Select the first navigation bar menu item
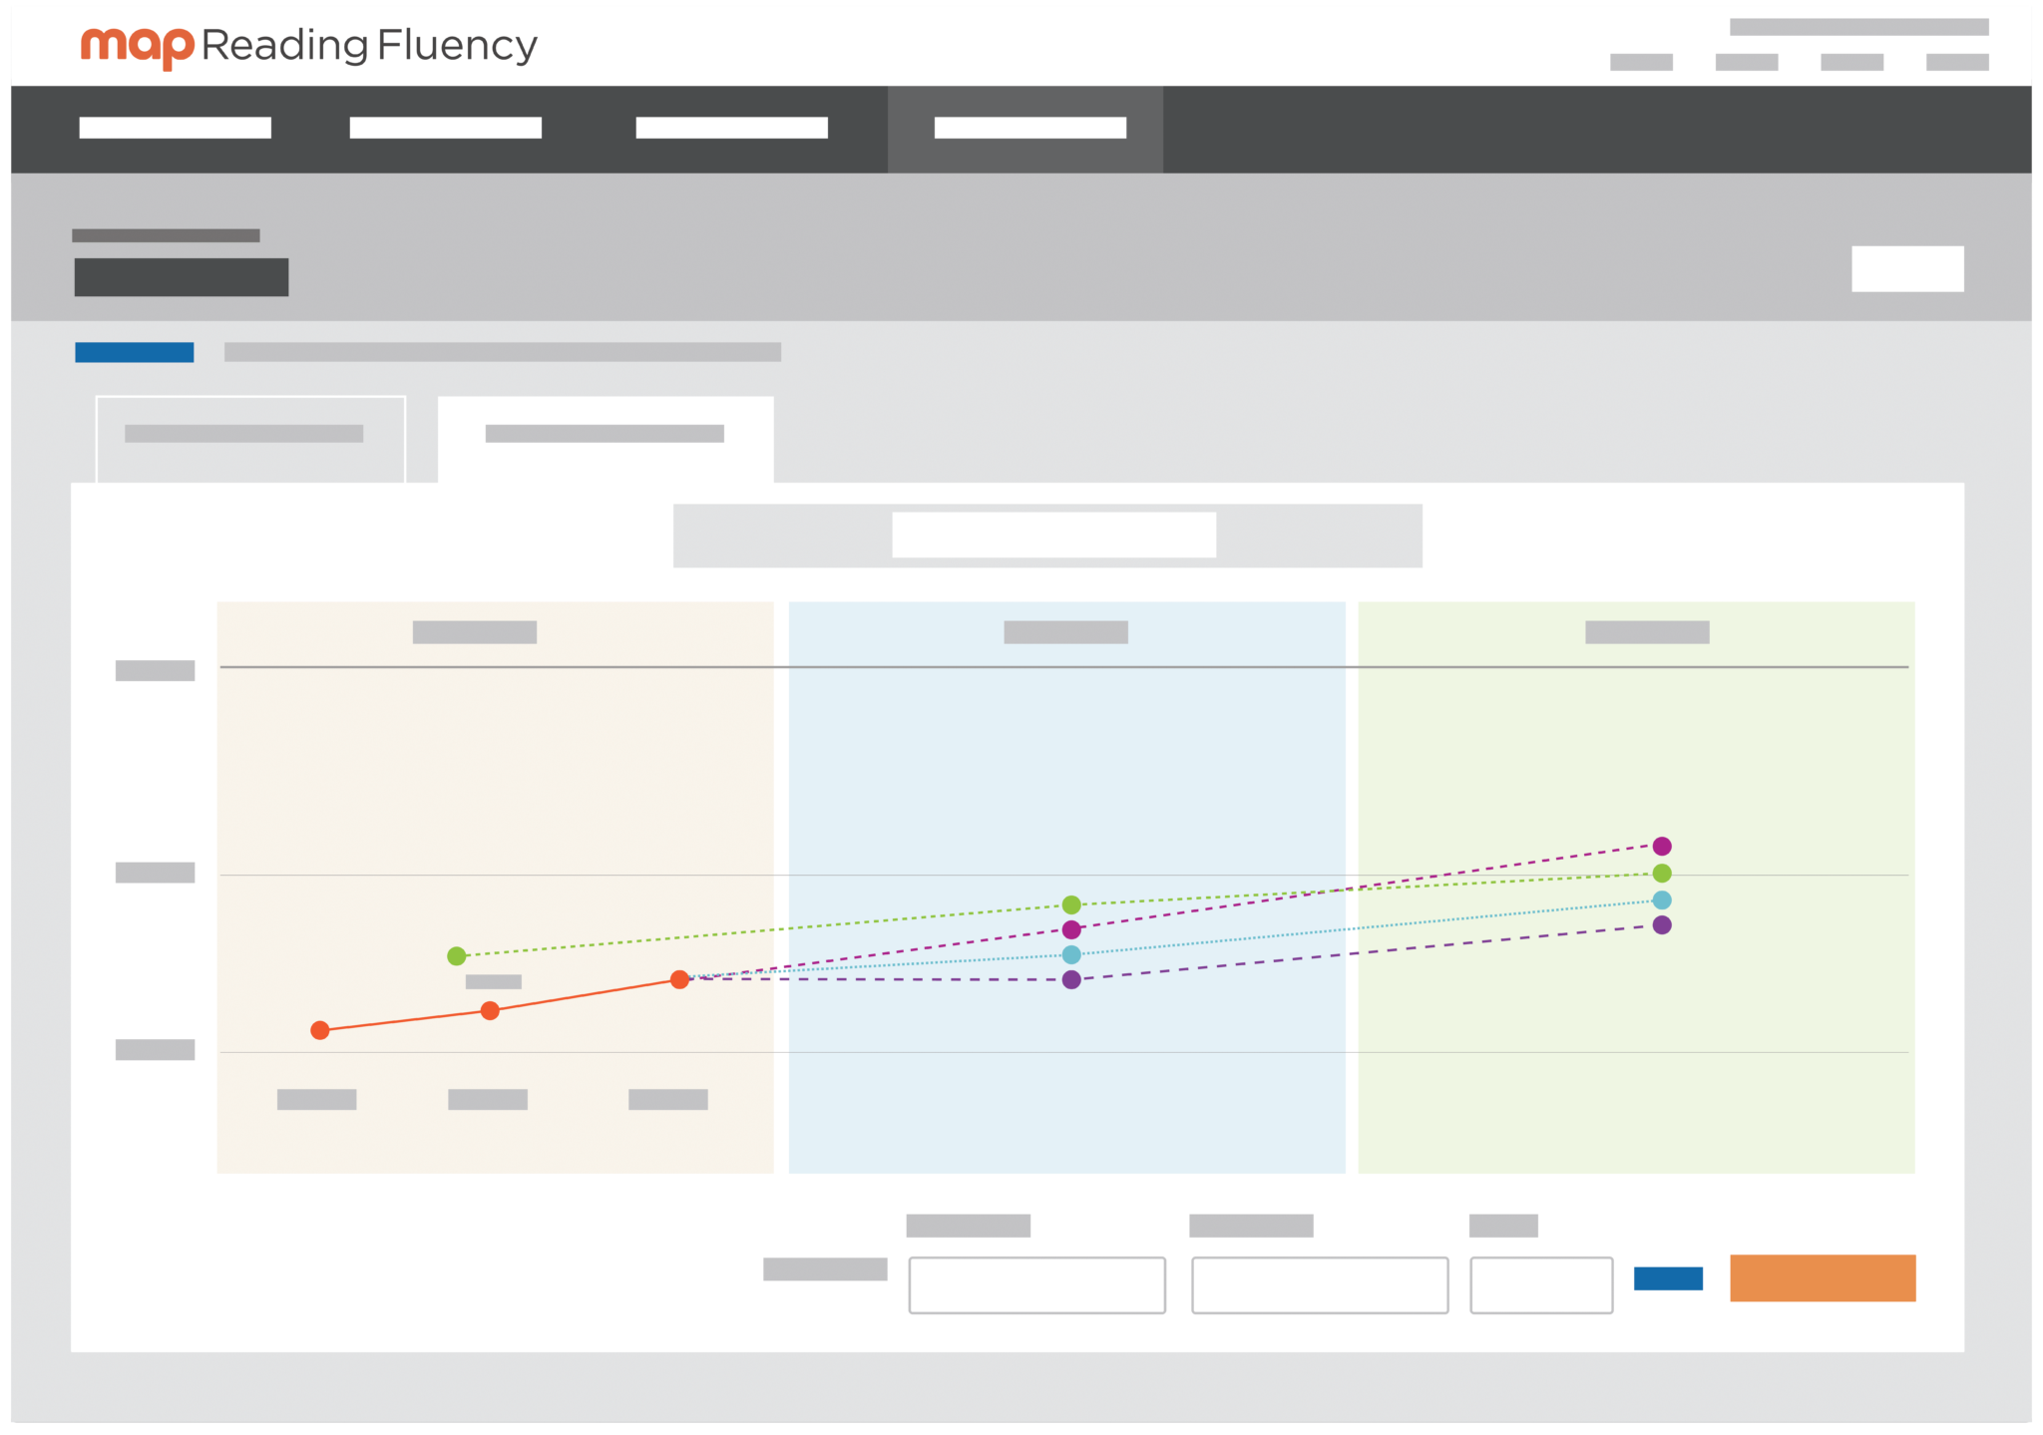The image size is (2043, 1435). pyautogui.click(x=174, y=128)
